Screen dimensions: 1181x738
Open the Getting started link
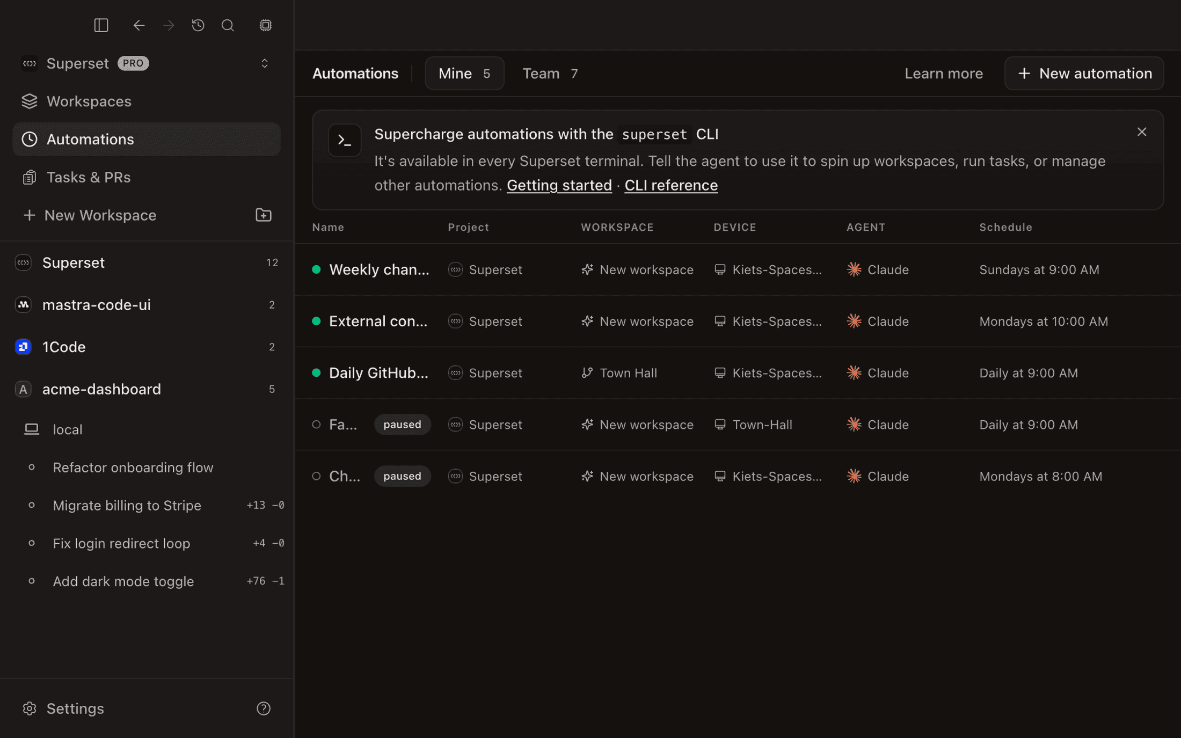tap(559, 185)
